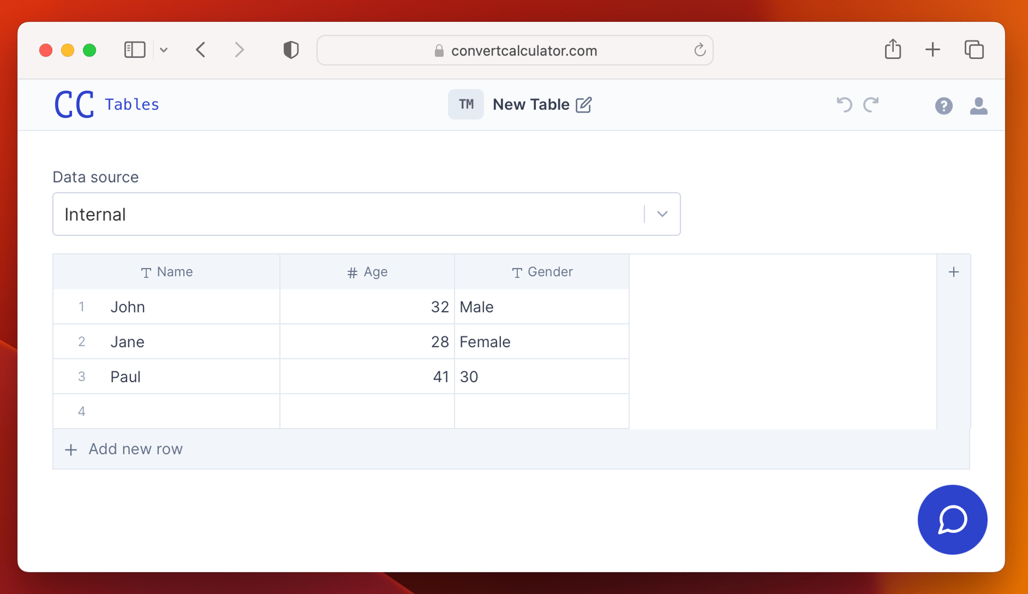Open the user account icon
1028x594 pixels.
pyautogui.click(x=979, y=106)
